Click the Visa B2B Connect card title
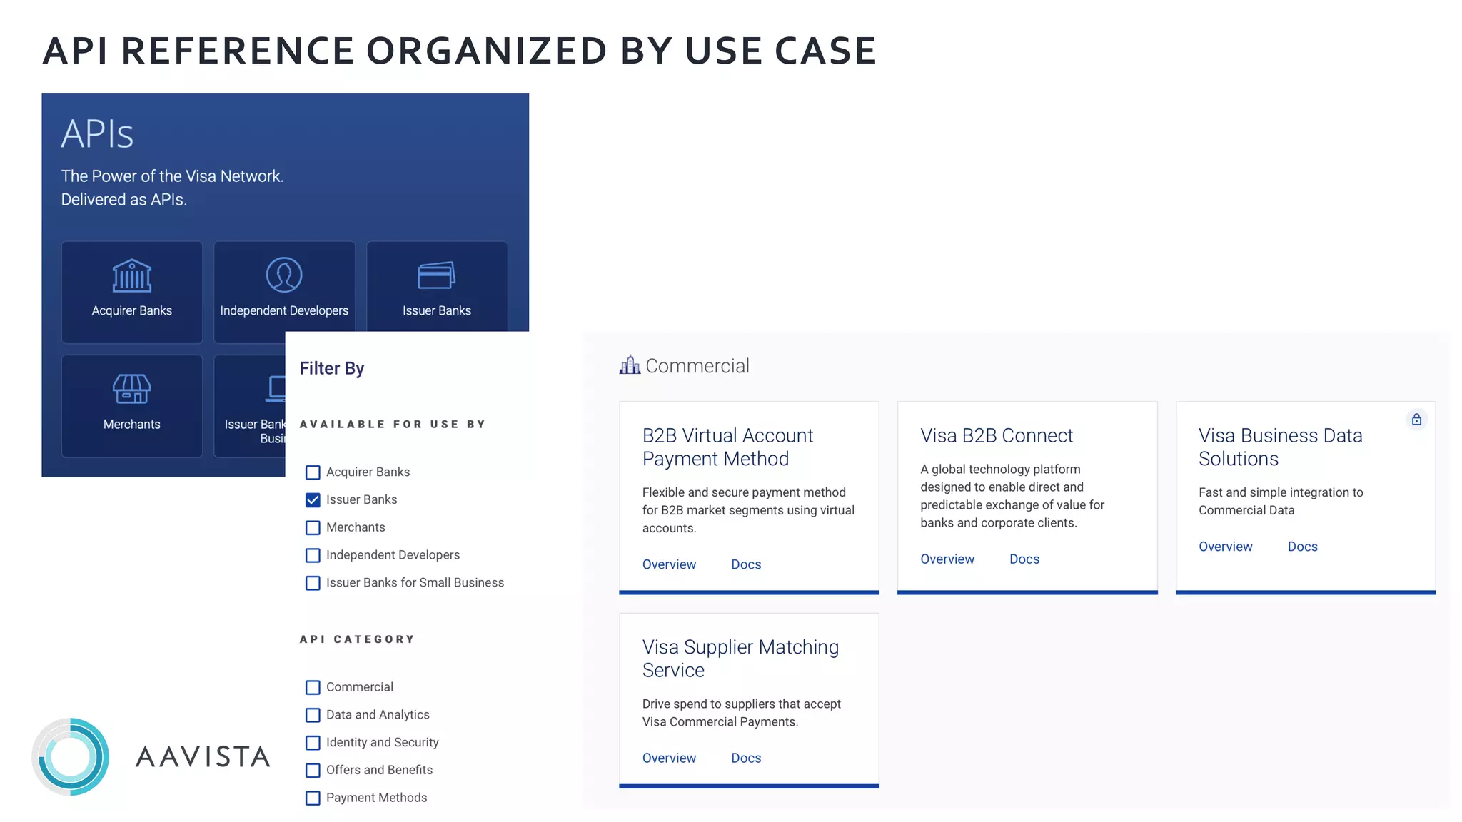1462x822 pixels. coord(997,435)
